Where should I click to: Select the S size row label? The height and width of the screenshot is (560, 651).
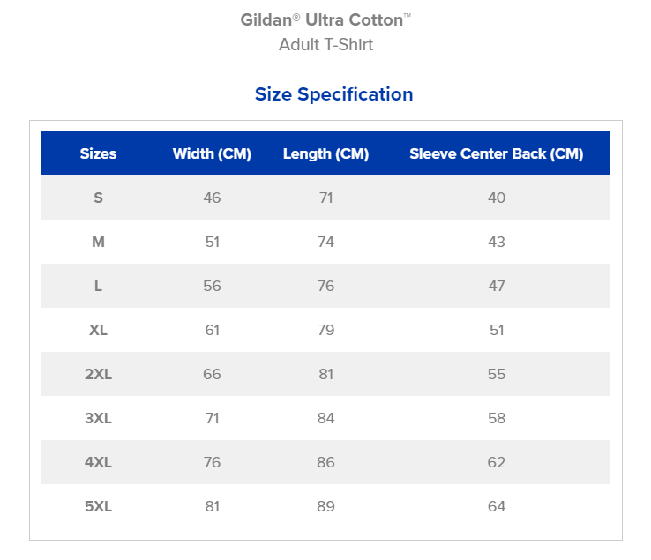(98, 198)
